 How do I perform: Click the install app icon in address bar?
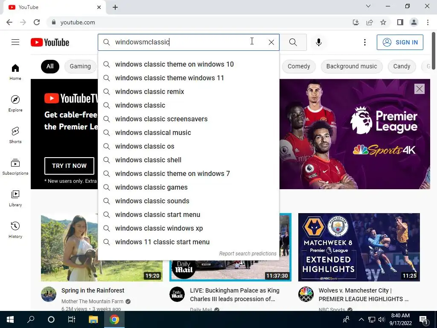pyautogui.click(x=355, y=22)
